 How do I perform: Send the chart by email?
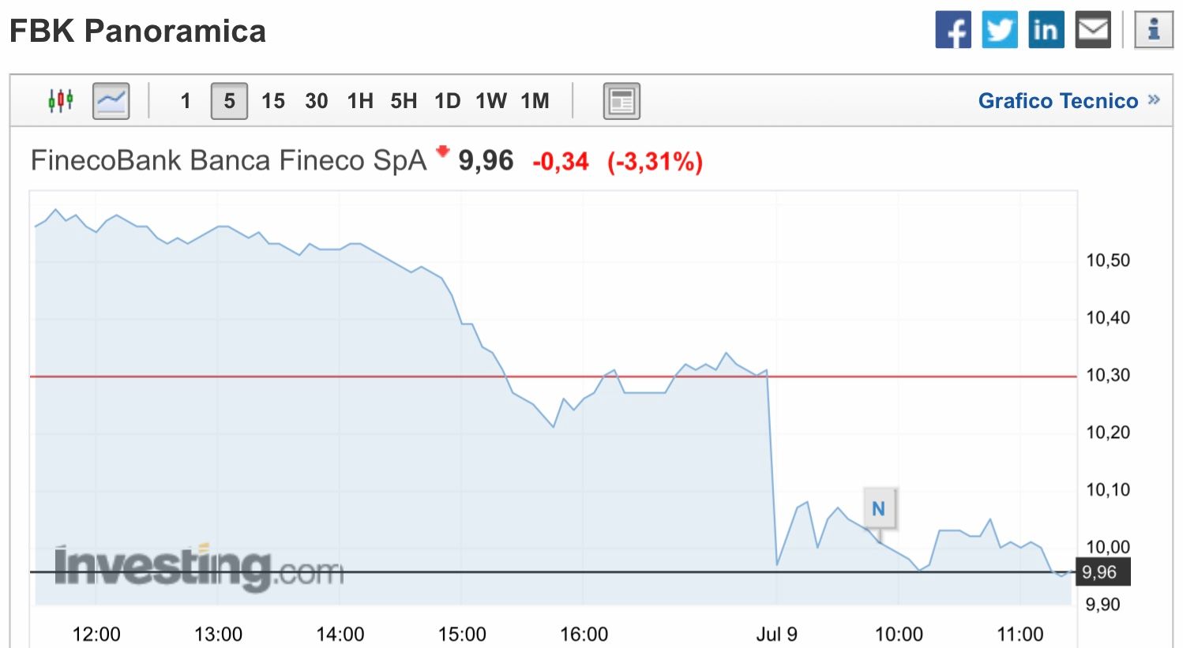tap(1092, 29)
